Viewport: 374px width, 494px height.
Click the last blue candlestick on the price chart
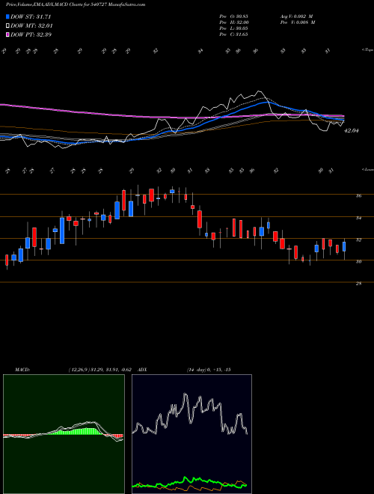[344, 246]
